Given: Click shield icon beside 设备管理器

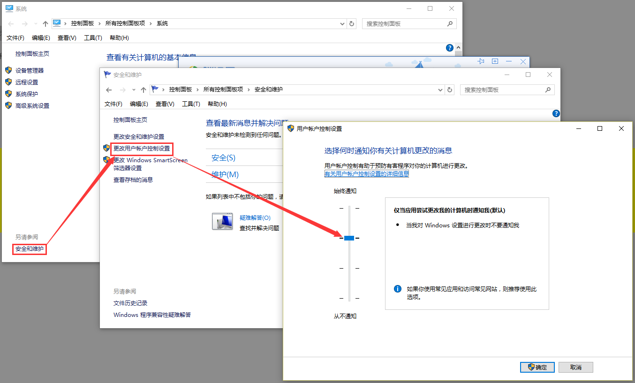Looking at the screenshot, I should coord(8,70).
